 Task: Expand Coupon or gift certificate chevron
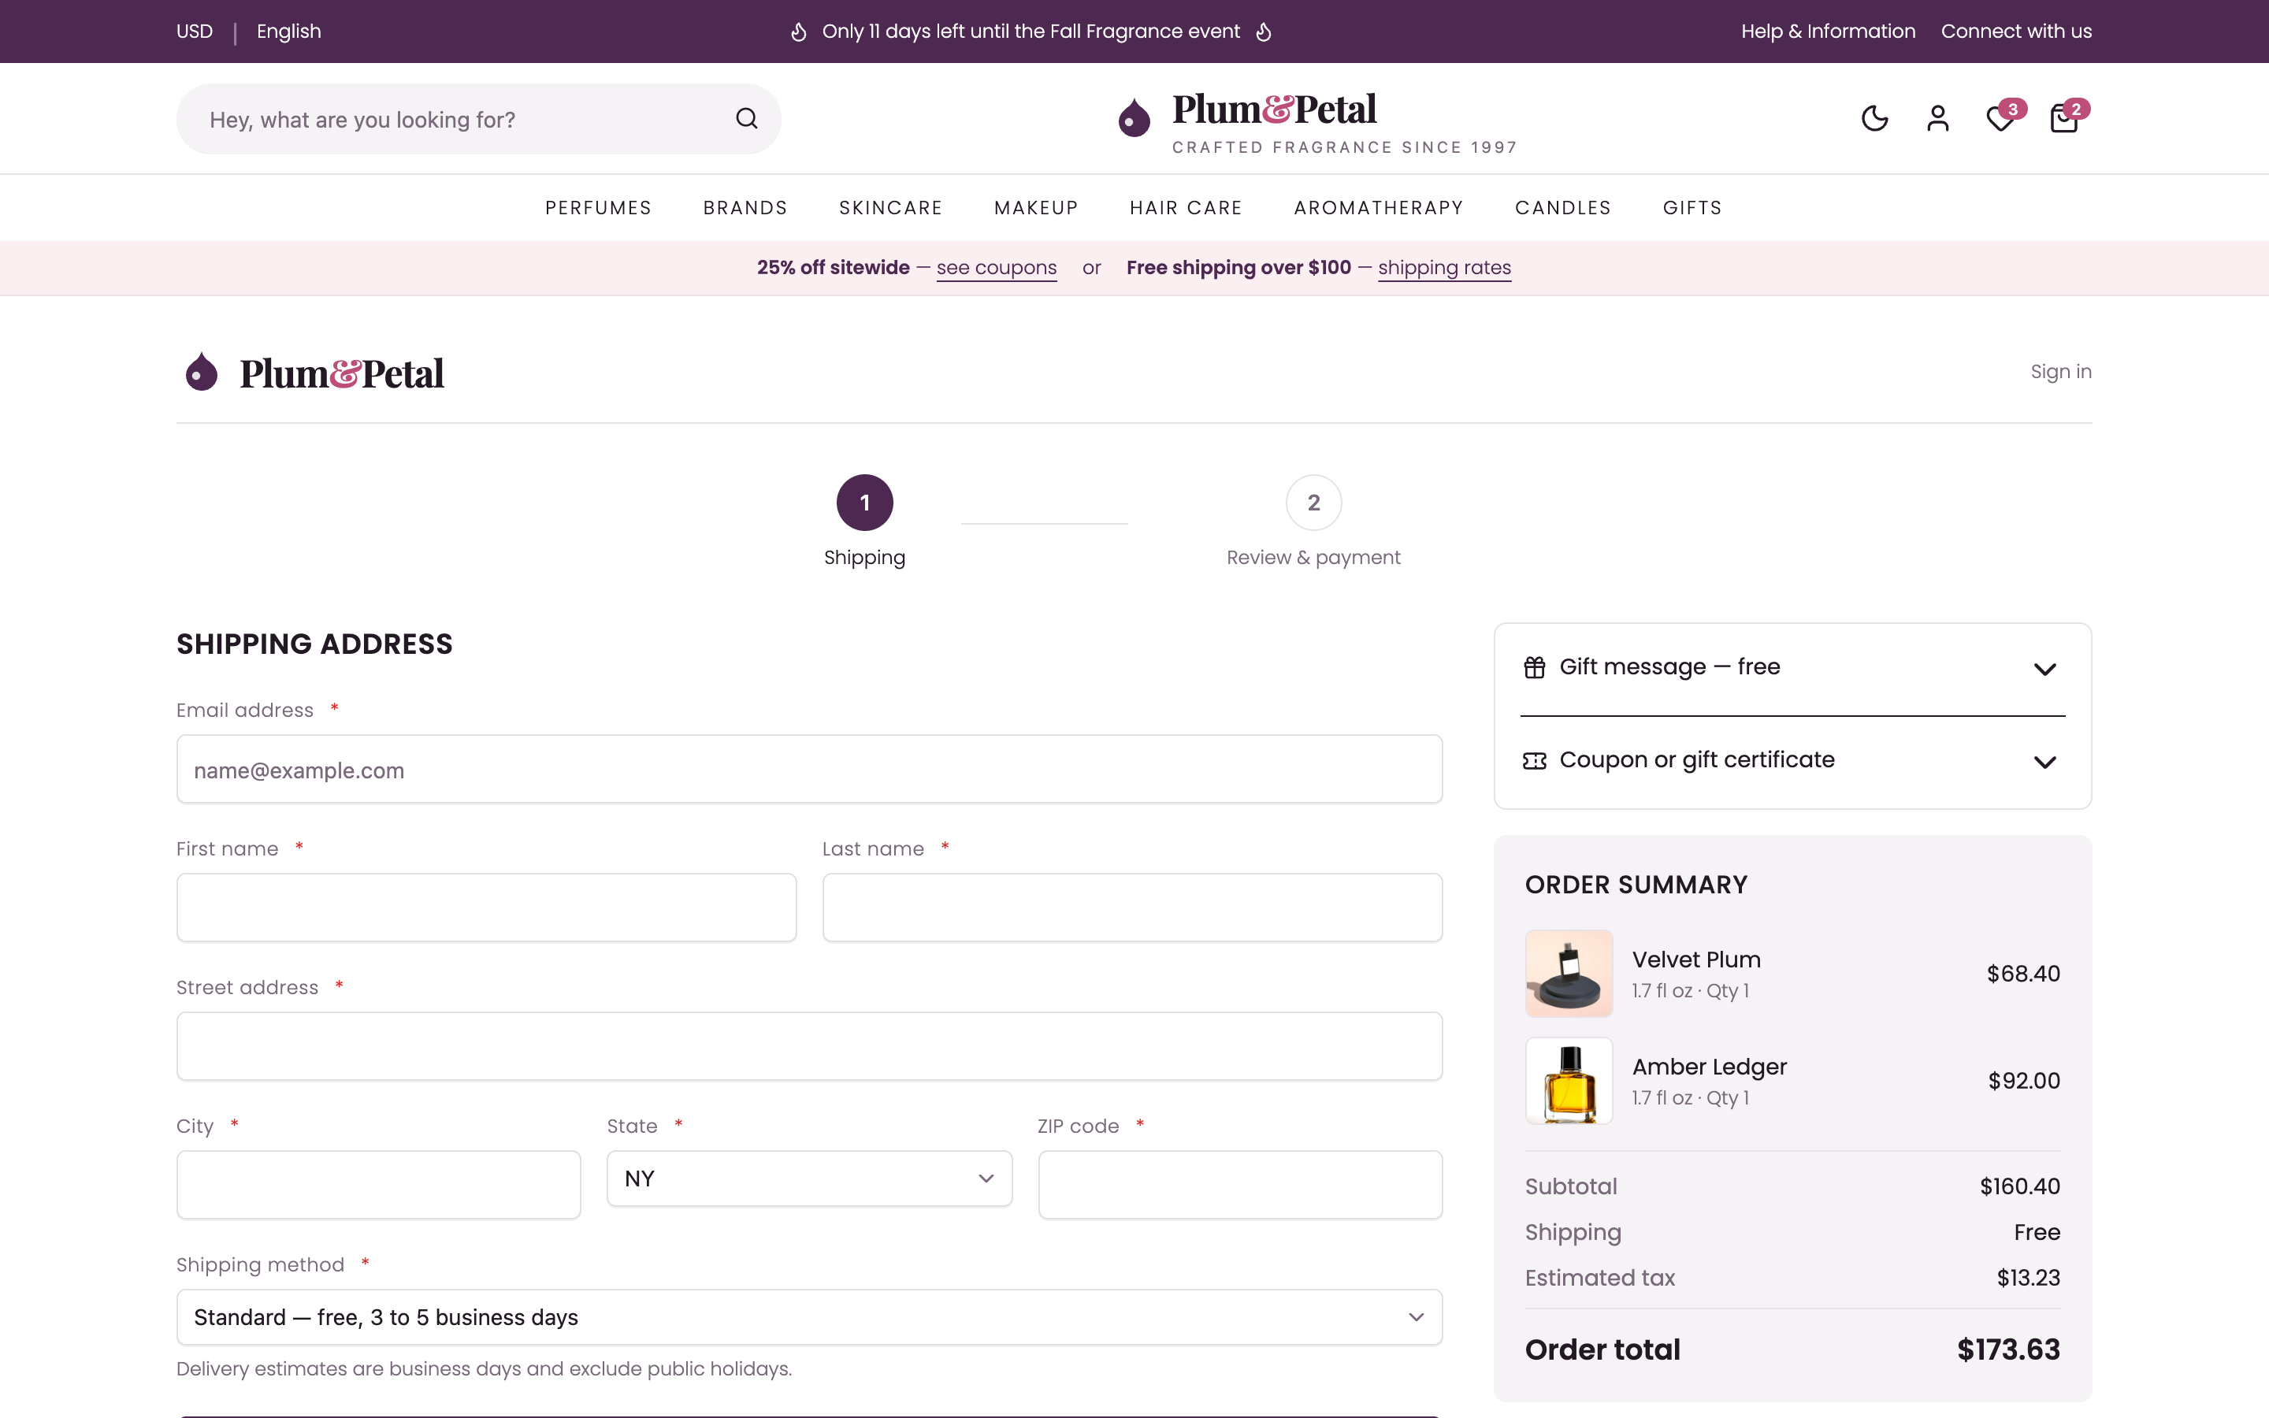coord(2044,762)
